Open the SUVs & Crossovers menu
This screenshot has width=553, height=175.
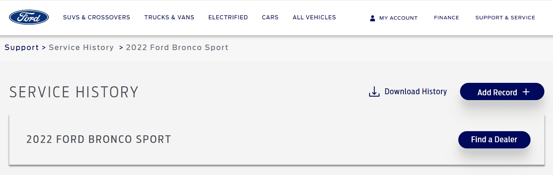pos(96,17)
